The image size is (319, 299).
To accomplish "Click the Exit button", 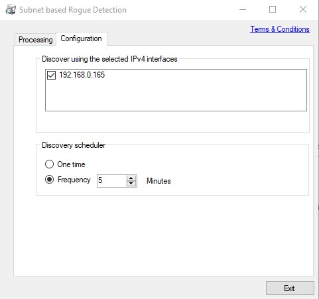I will coord(290,288).
